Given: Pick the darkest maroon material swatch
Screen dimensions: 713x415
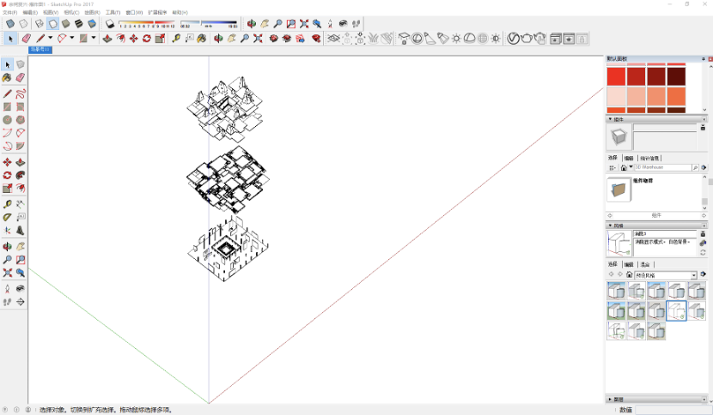Looking at the screenshot, I should 676,76.
